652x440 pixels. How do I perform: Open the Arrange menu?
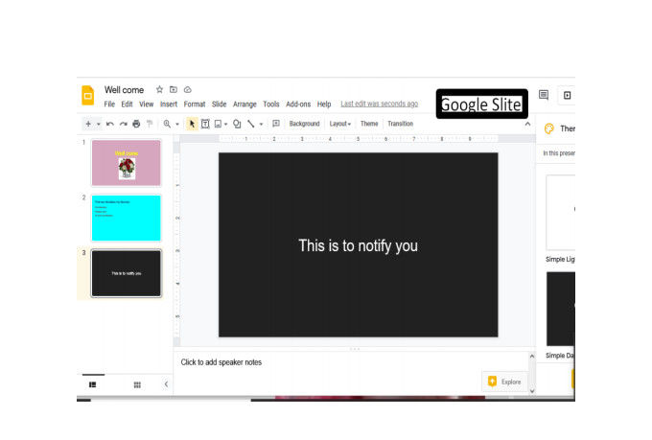pyautogui.click(x=244, y=104)
